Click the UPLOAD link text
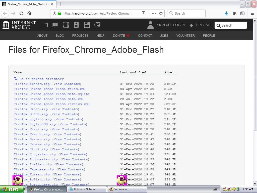 click(203, 25)
